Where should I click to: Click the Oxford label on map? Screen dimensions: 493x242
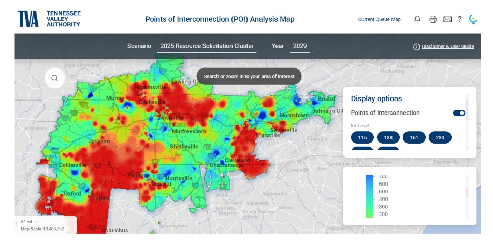click(x=72, y=194)
